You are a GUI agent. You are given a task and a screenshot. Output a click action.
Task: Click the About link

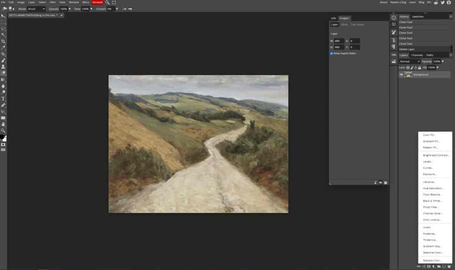click(x=384, y=2)
